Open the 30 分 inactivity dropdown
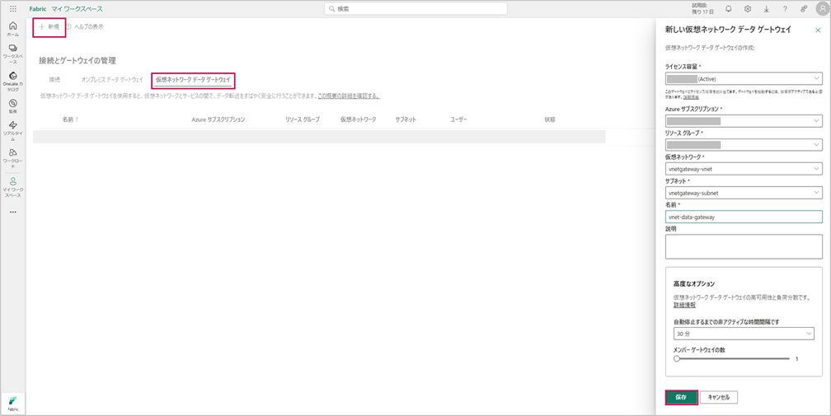The height and width of the screenshot is (416, 831). (x=744, y=334)
